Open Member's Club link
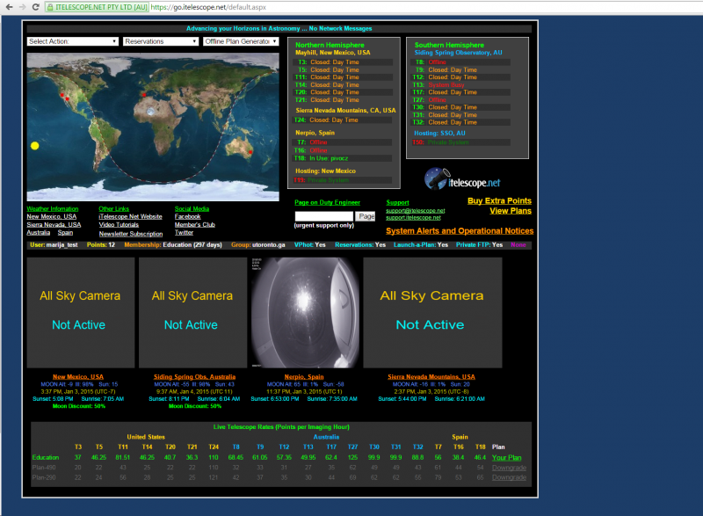This screenshot has height=516, width=703. click(x=194, y=225)
